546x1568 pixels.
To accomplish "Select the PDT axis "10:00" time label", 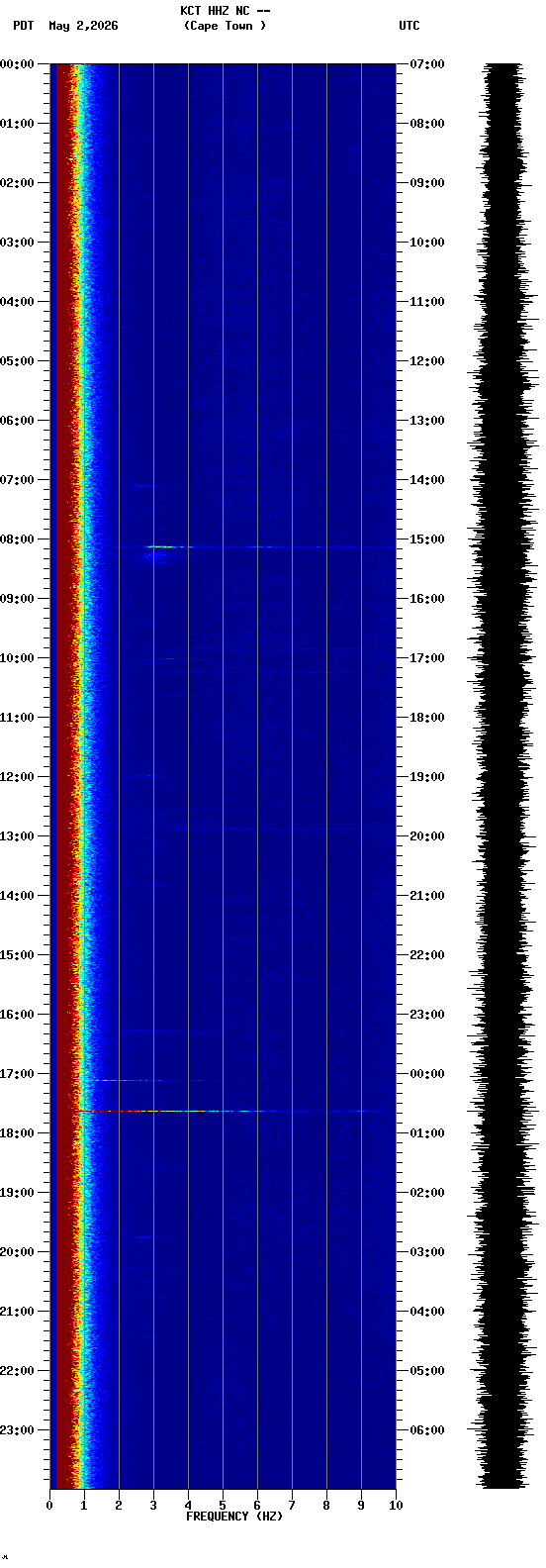I will (17, 658).
